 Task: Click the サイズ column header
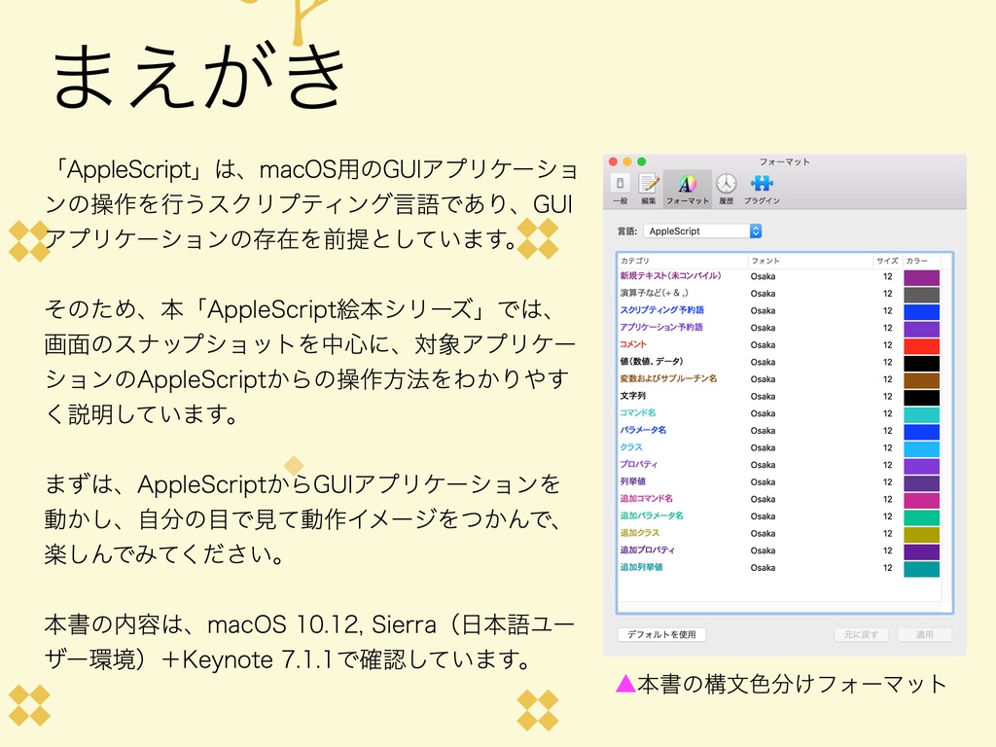pyautogui.click(x=887, y=261)
